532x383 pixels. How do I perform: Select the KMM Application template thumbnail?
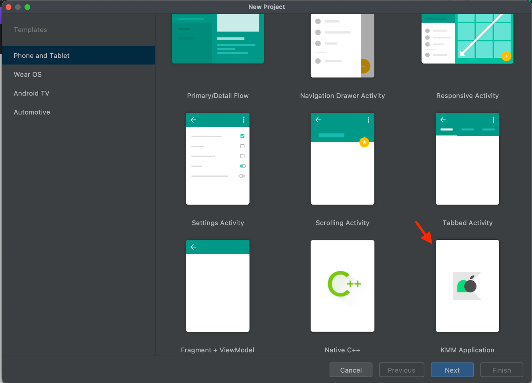[x=467, y=286]
